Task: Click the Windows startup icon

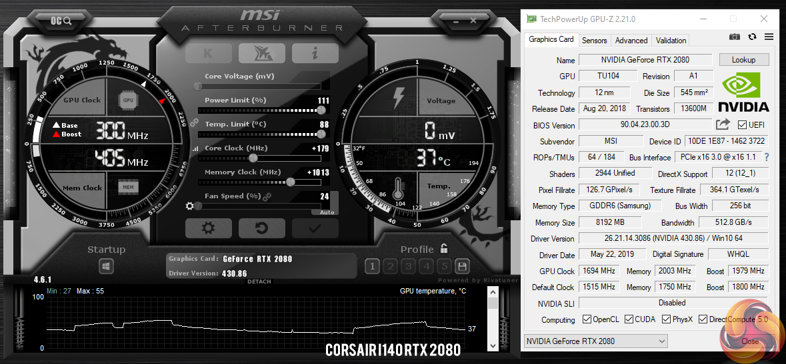Action: 106,266
